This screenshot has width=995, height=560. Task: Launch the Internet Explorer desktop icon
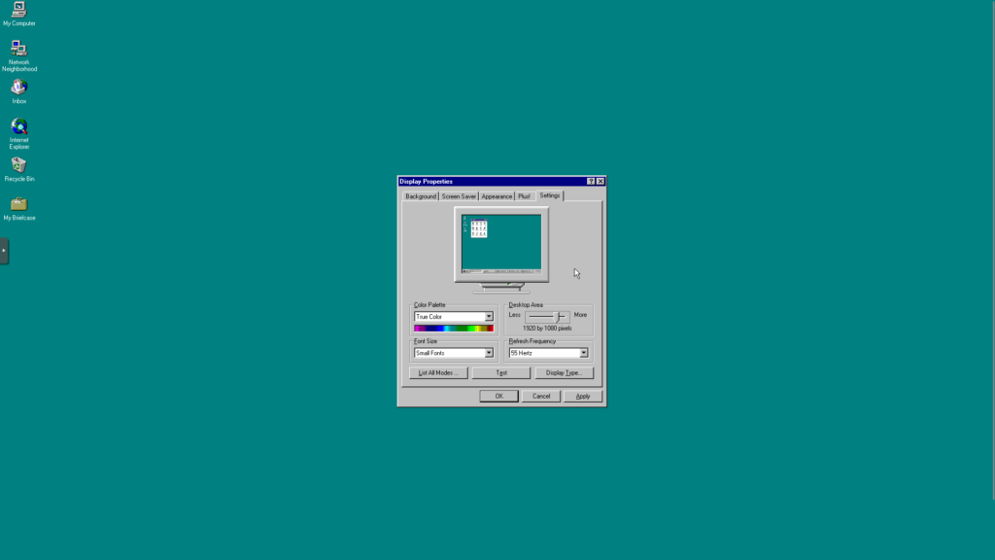coord(18,127)
